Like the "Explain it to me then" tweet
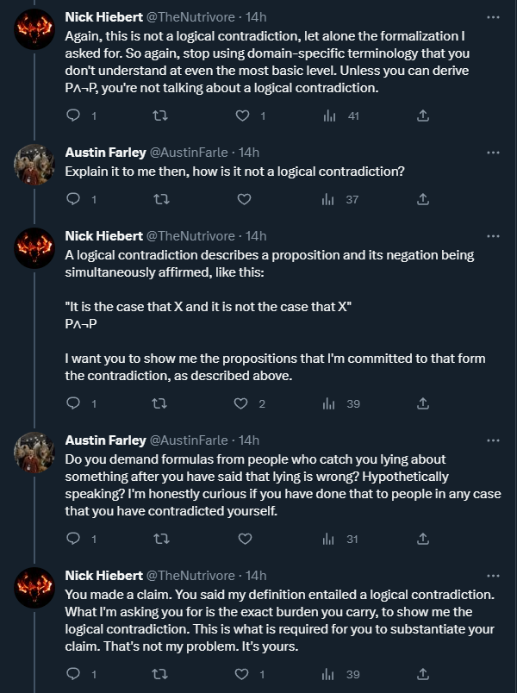Viewport: 517px width, 693px height. [x=244, y=199]
